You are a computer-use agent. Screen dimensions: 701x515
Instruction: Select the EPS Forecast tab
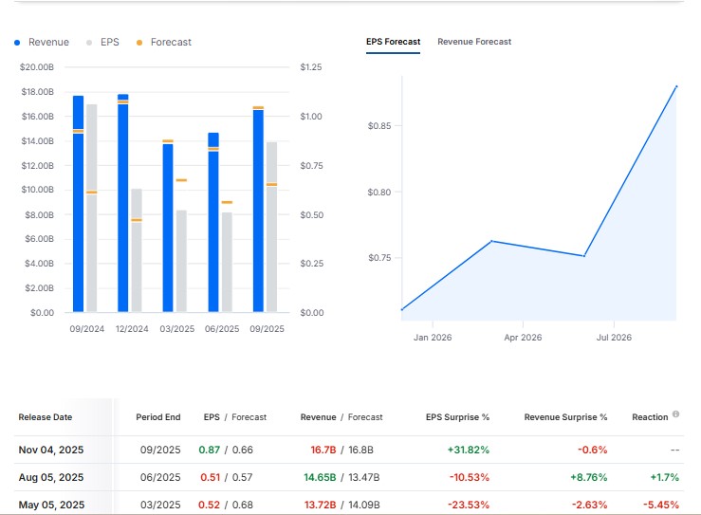point(393,42)
